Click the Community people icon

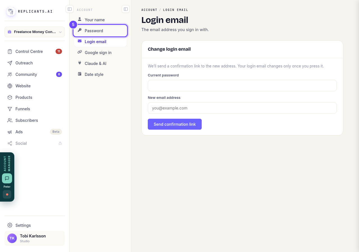[x=10, y=74]
